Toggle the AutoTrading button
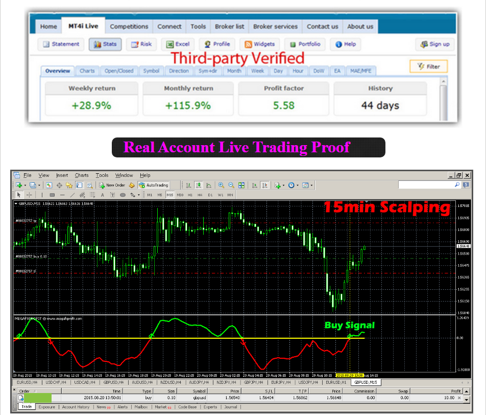 click(x=154, y=186)
